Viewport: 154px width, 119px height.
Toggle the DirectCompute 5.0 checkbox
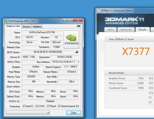pyautogui.click(x=59, y=106)
